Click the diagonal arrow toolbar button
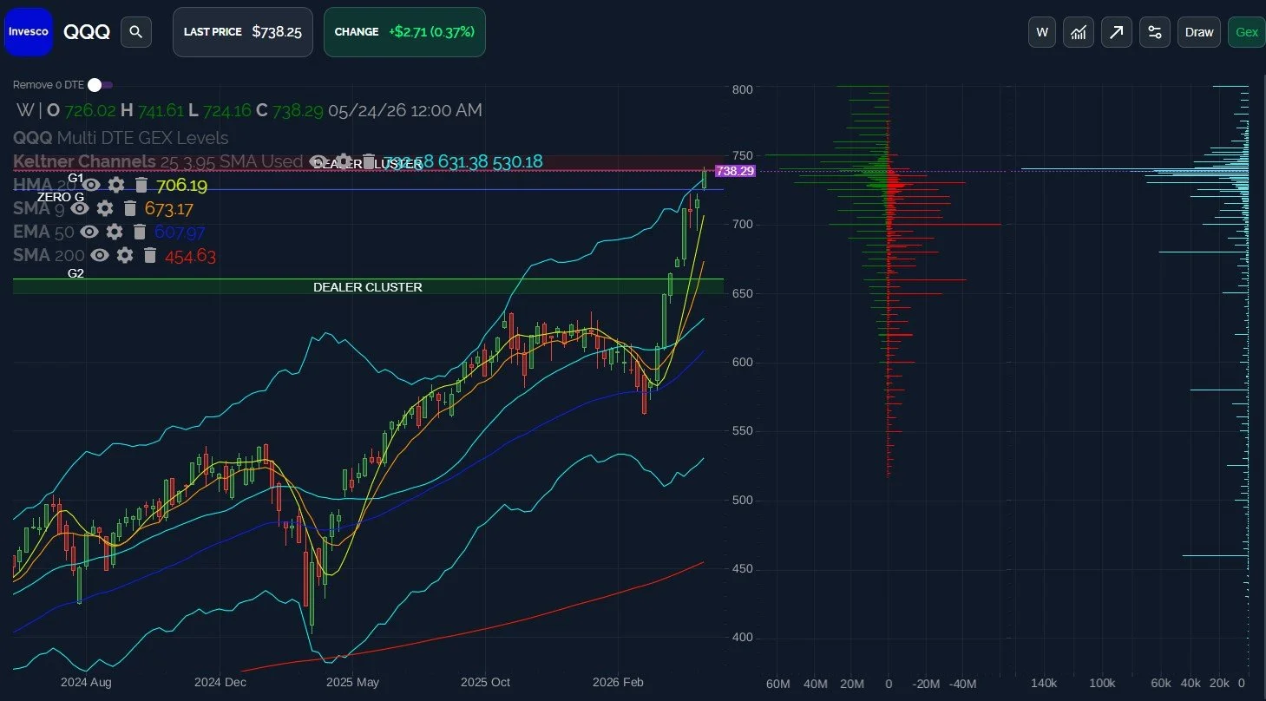Image resolution: width=1266 pixels, height=701 pixels. [x=1117, y=32]
